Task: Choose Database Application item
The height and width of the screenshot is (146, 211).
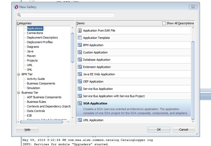Action: click(x=133, y=60)
